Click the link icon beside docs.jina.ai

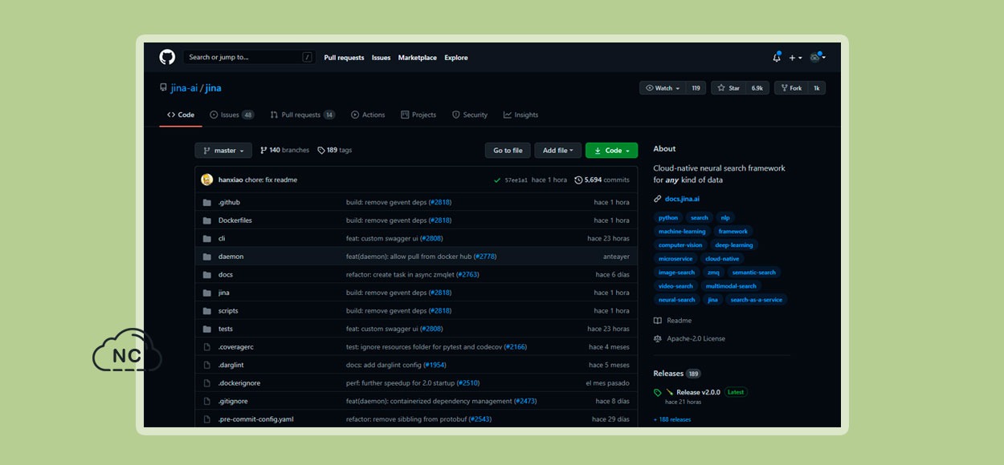[x=658, y=199]
